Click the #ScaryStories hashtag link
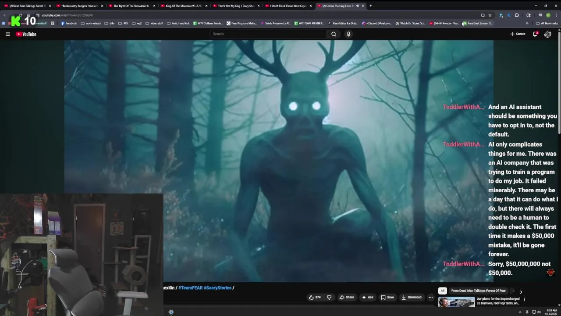The width and height of the screenshot is (561, 316). click(x=217, y=288)
